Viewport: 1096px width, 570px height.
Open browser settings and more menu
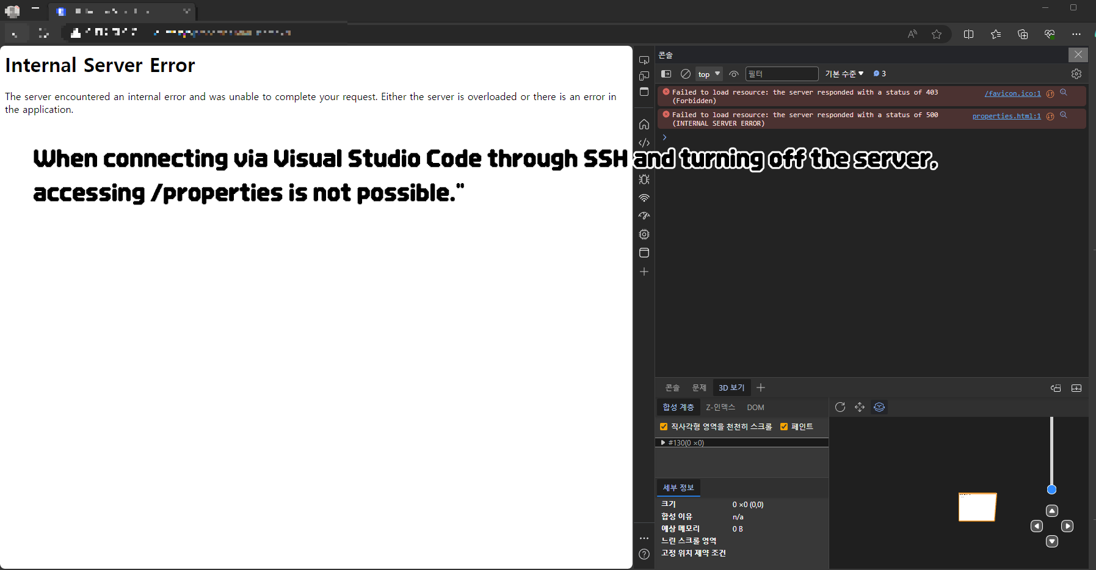point(1076,34)
